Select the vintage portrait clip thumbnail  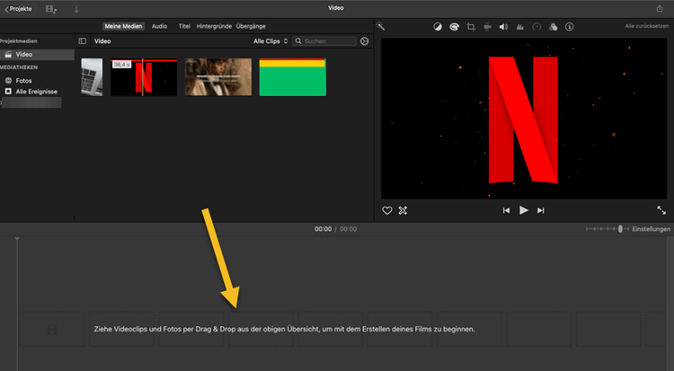click(218, 77)
